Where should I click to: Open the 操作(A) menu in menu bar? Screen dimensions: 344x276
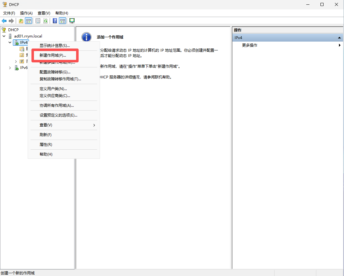(x=26, y=13)
